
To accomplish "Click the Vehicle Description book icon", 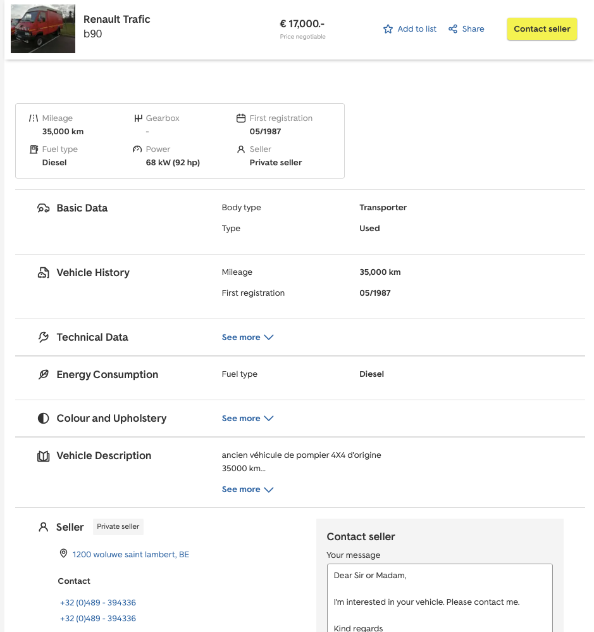I will (x=43, y=456).
